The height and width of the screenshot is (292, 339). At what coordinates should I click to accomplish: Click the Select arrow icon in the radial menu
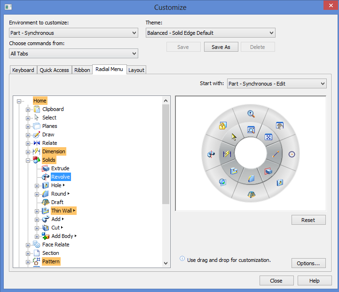coord(234,137)
